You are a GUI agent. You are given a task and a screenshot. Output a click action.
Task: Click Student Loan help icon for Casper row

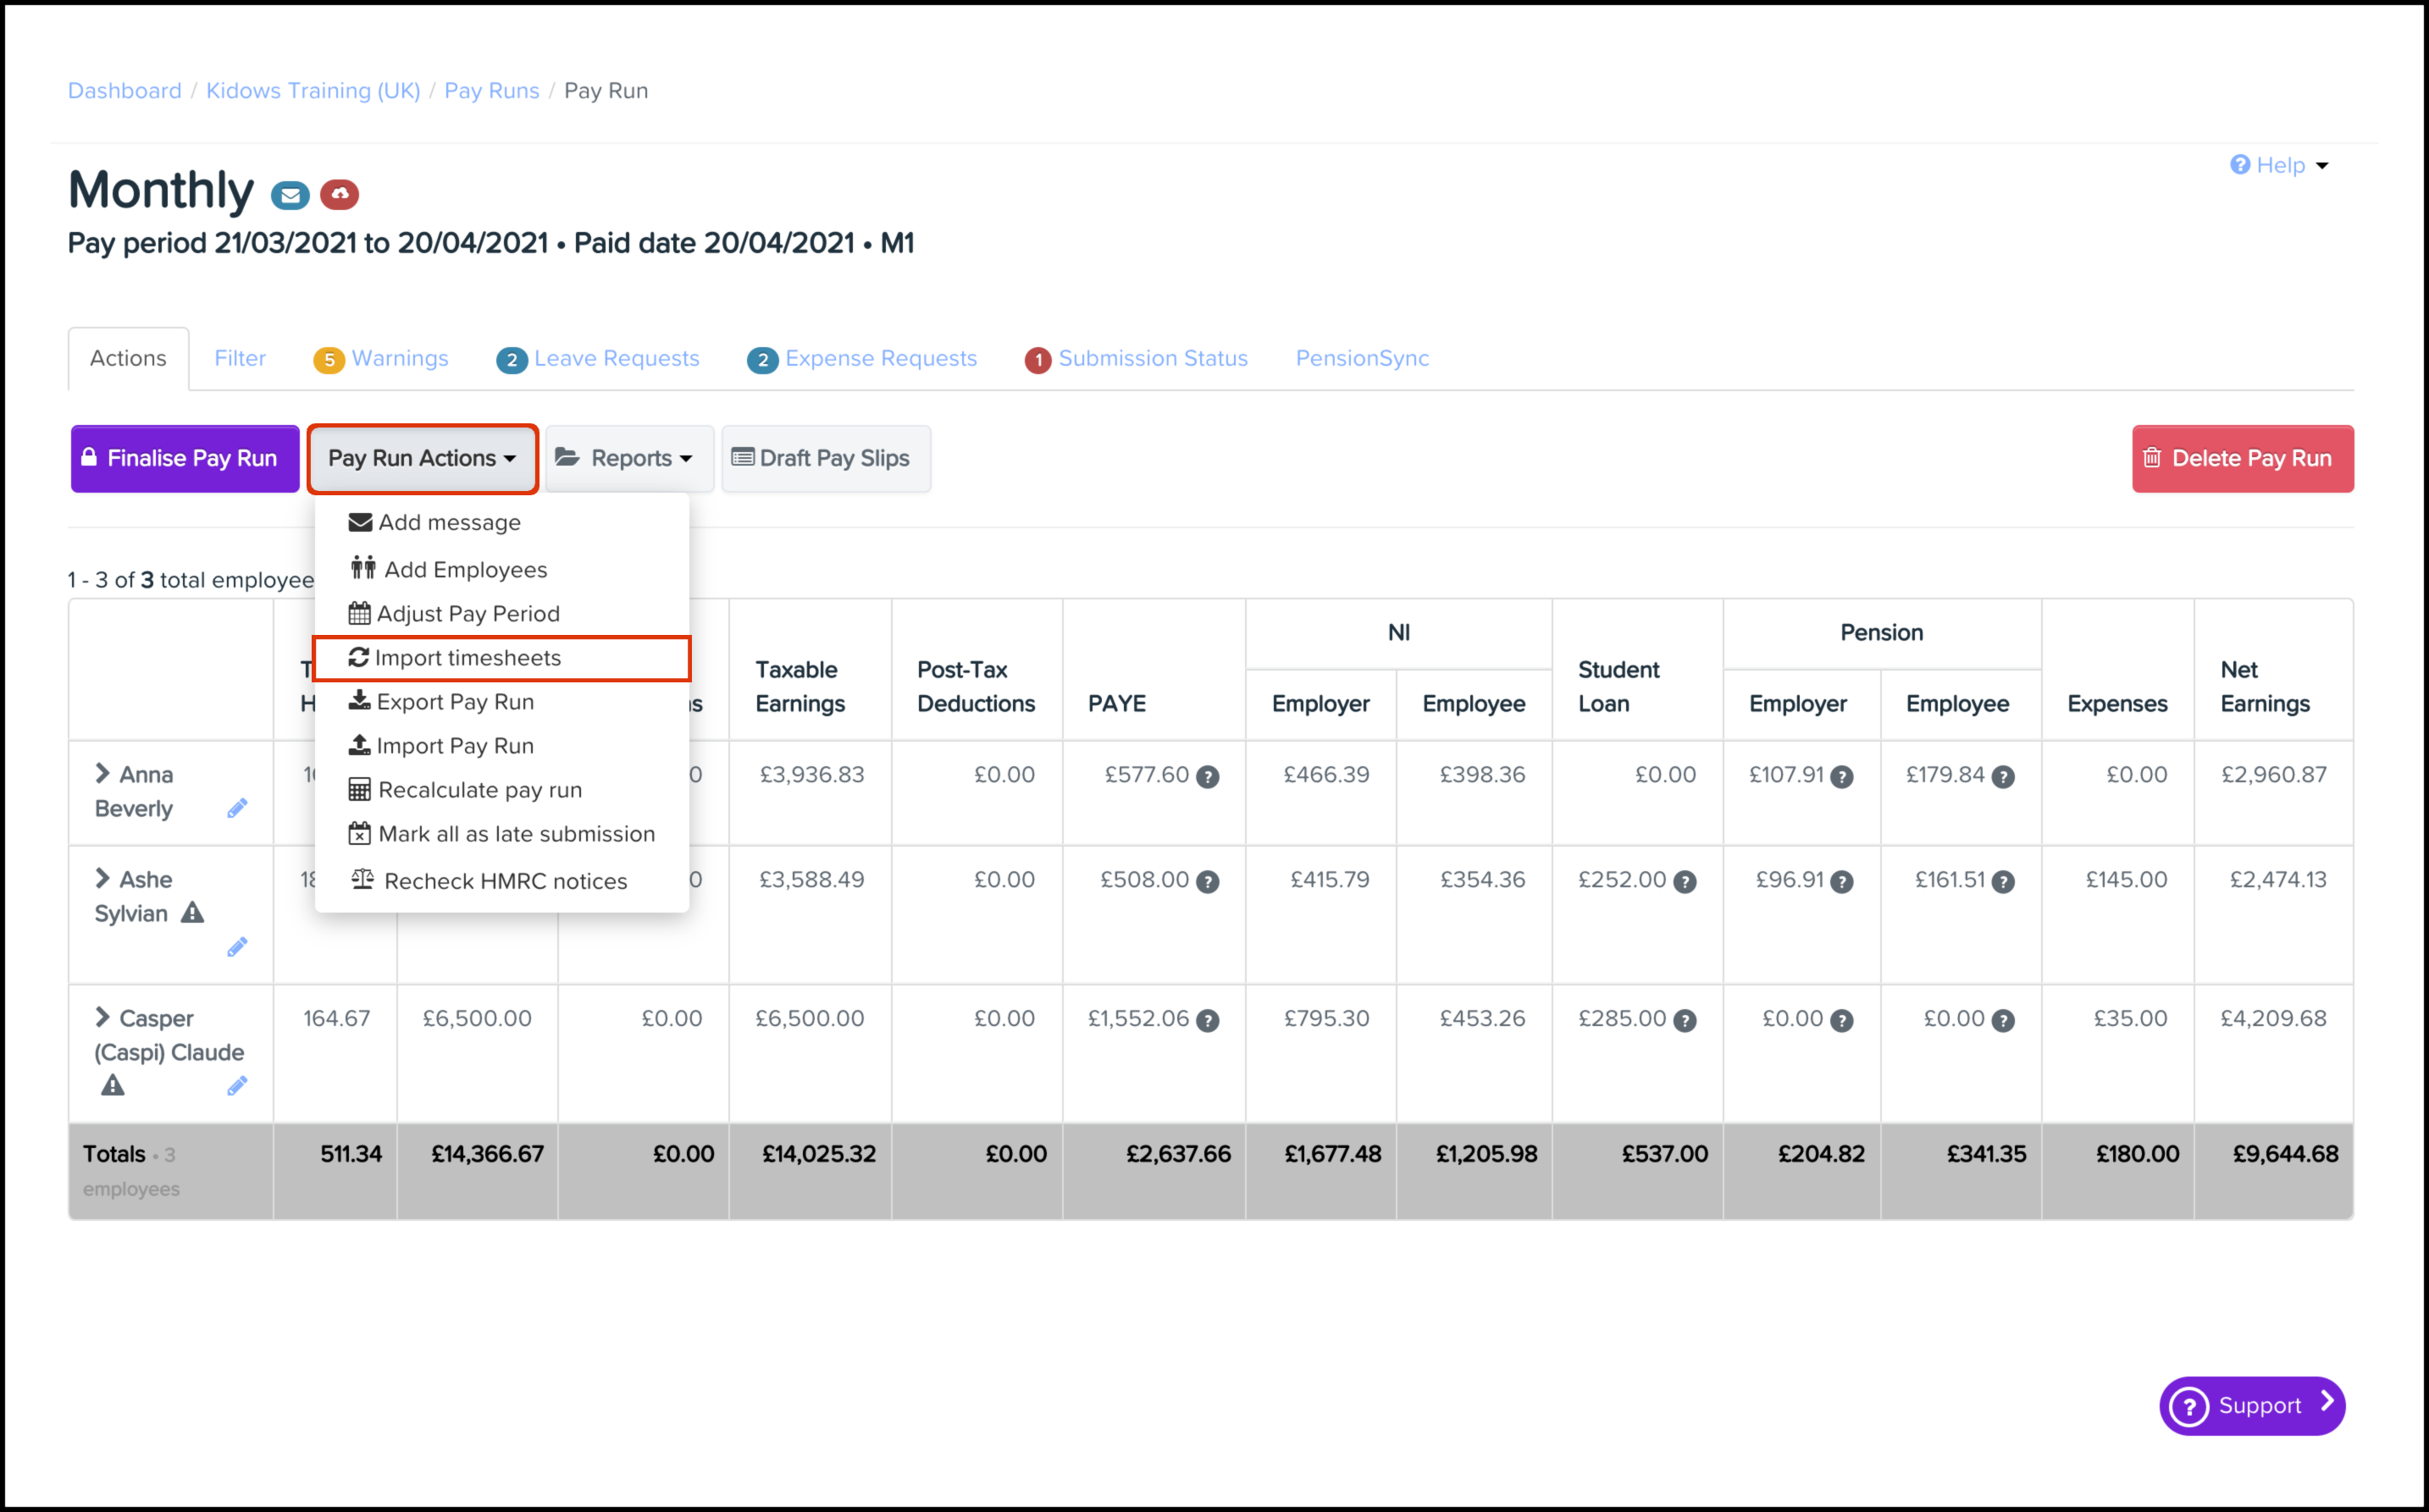(1685, 1021)
